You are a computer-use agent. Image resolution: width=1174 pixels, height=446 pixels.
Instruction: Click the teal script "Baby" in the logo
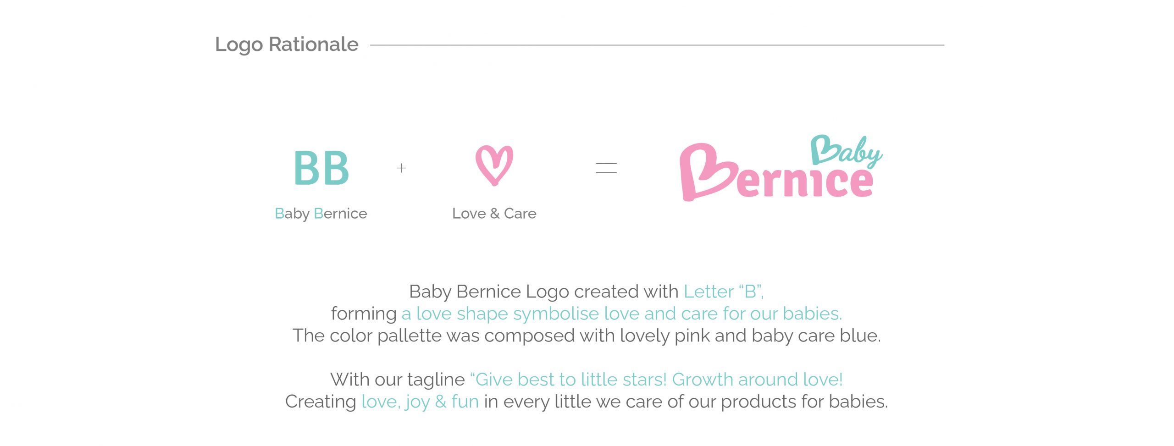click(x=845, y=150)
